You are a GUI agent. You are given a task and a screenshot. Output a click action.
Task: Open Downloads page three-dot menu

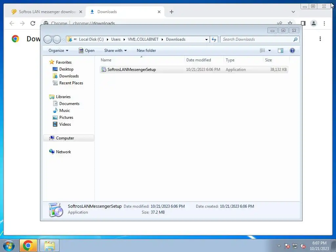320,39
